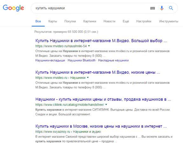This screenshot has height=143, width=183.
Task: Open result 'М.Видео, низкие цены ...'
Action: (x=98, y=72)
